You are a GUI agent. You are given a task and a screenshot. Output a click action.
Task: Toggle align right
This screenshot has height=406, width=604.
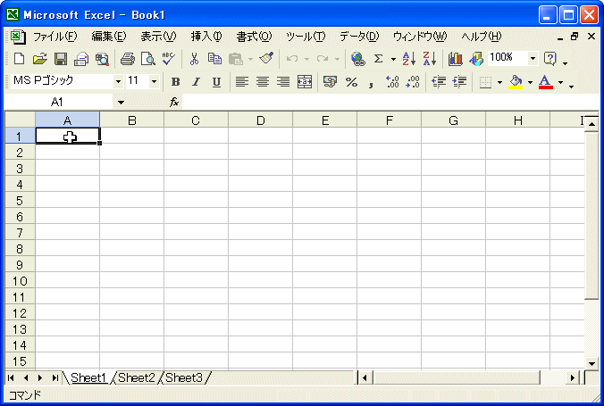[283, 81]
